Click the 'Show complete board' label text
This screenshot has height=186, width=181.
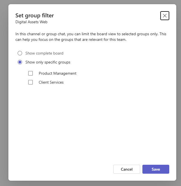point(44,53)
